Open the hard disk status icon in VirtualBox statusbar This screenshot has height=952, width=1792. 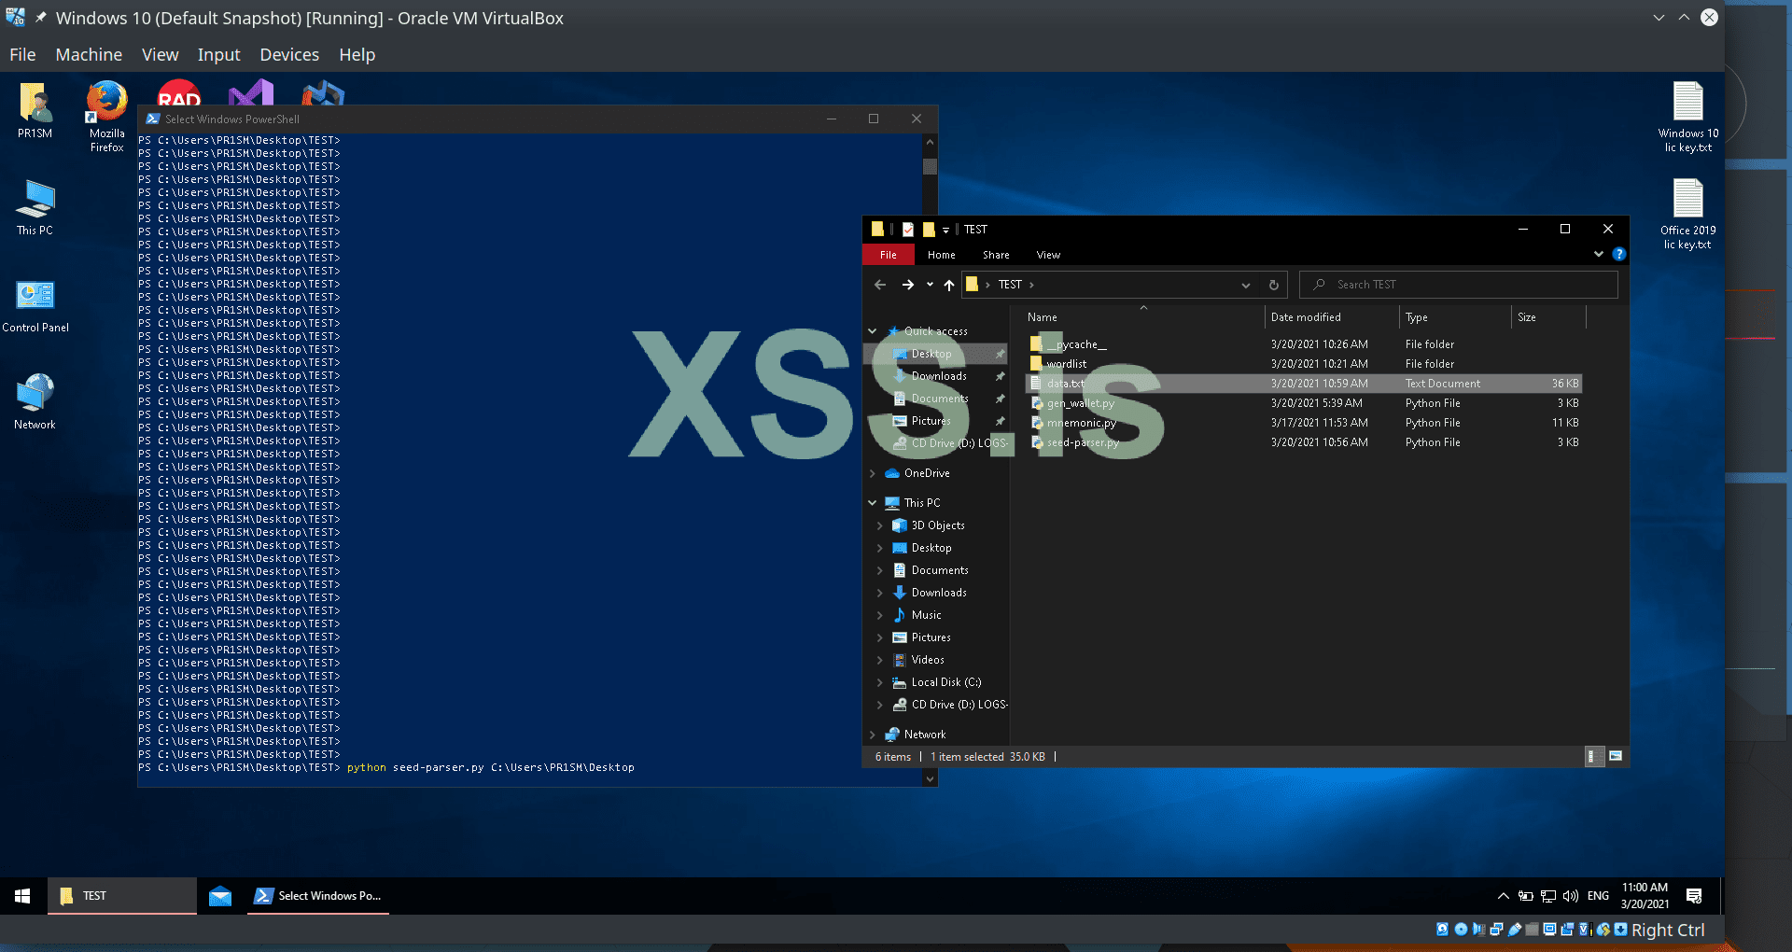(1442, 930)
